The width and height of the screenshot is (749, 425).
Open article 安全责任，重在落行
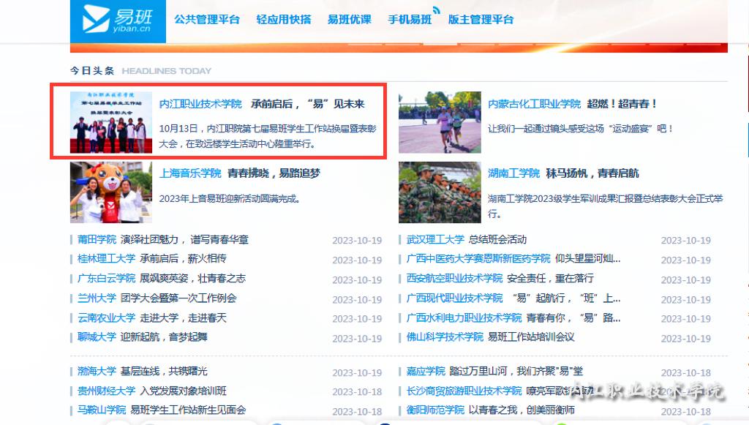coord(550,279)
